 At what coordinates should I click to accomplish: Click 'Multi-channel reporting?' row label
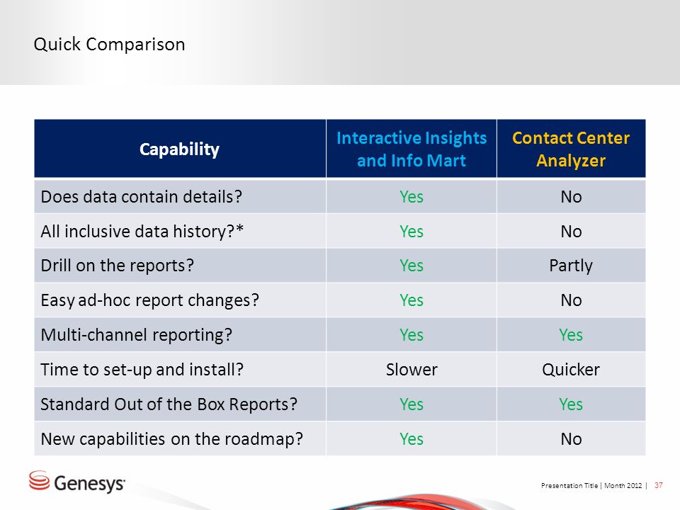[x=136, y=335]
